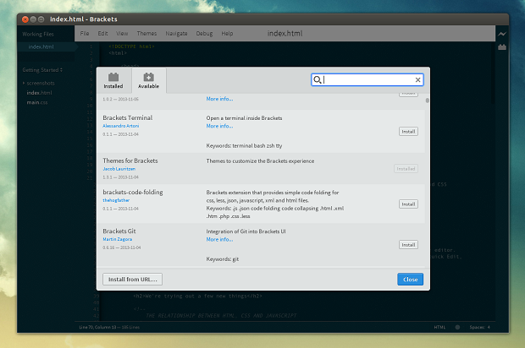
Task: Open the top partially visible More info link
Action: point(219,99)
